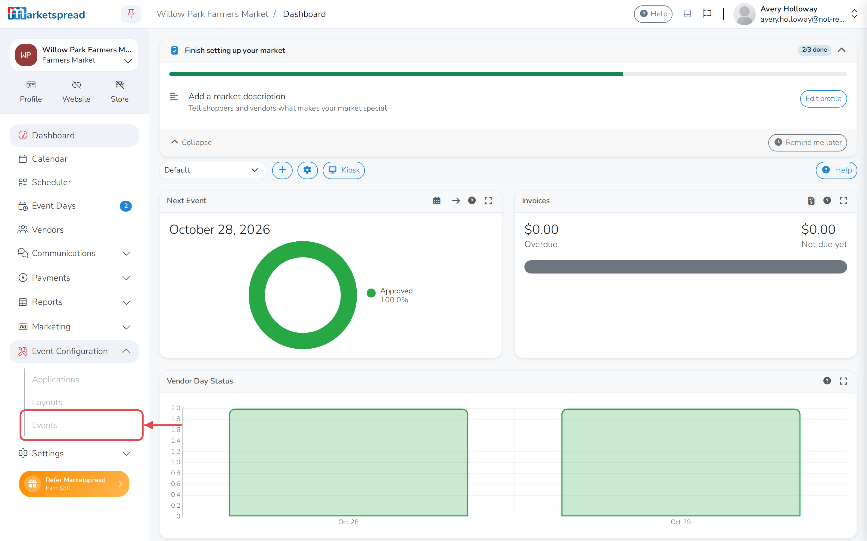
Task: Launch Kiosk mode button
Action: [343, 170]
